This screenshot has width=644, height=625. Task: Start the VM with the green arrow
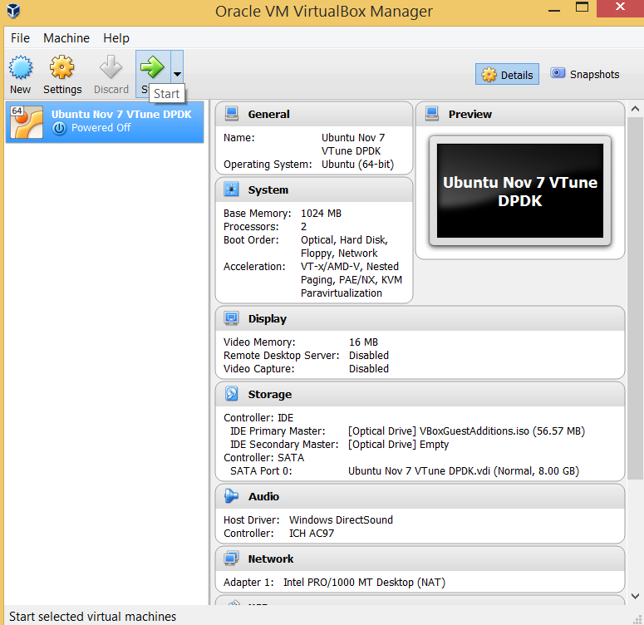click(152, 67)
